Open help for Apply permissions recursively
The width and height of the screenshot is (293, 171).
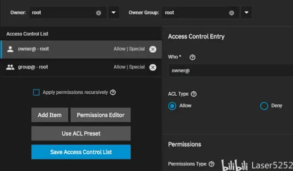[113, 92]
